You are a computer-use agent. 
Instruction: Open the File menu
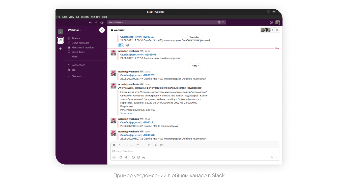[59, 17]
